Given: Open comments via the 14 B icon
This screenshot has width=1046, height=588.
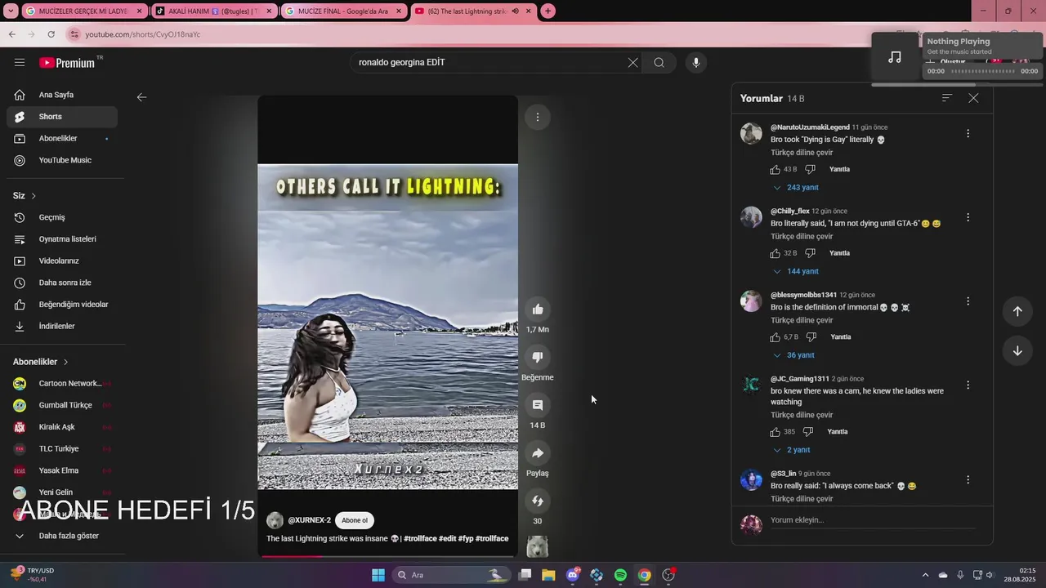Looking at the screenshot, I should 538,405.
